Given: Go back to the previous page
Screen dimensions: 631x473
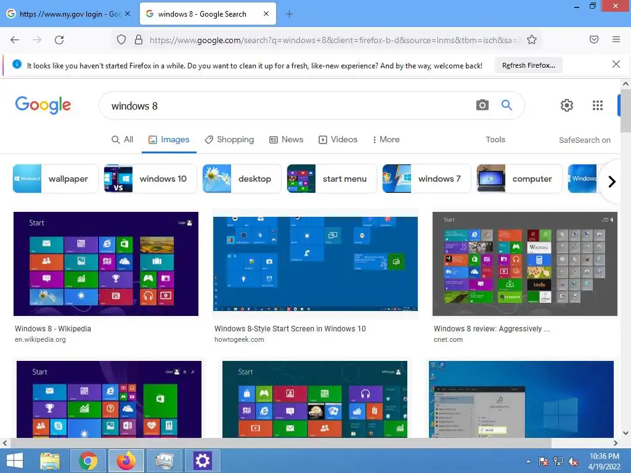Looking at the screenshot, I should [x=15, y=40].
